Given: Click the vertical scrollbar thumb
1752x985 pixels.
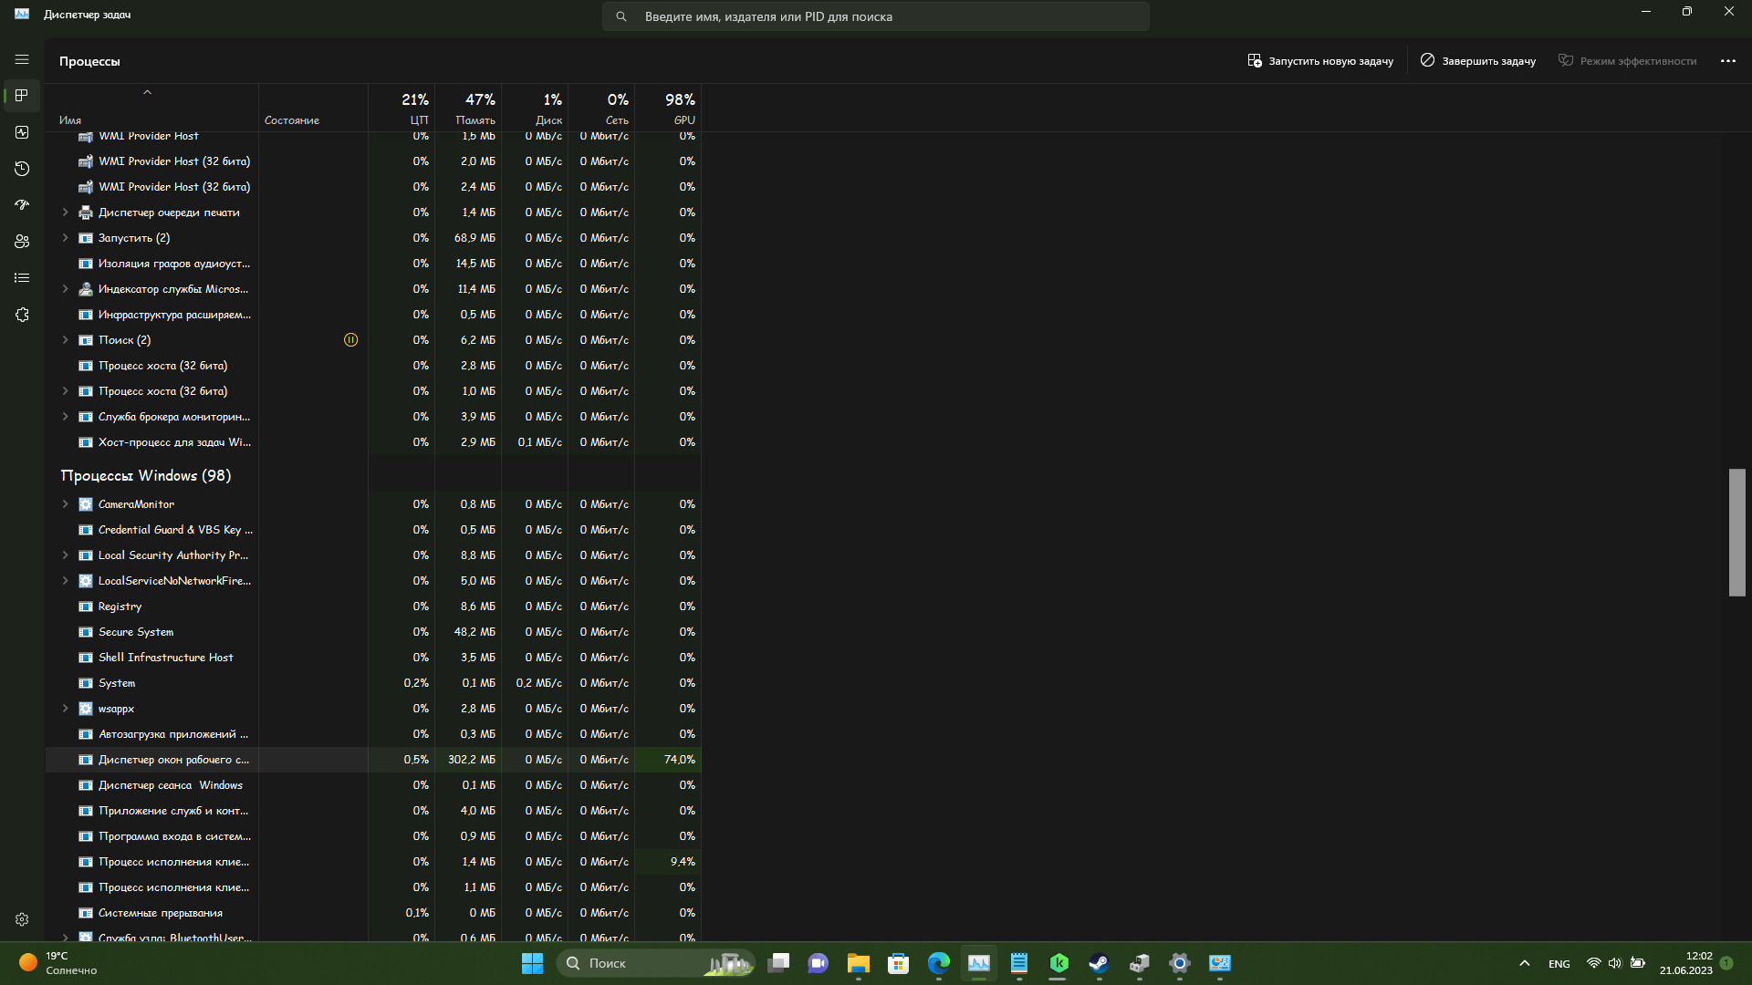Looking at the screenshot, I should coord(1736,533).
